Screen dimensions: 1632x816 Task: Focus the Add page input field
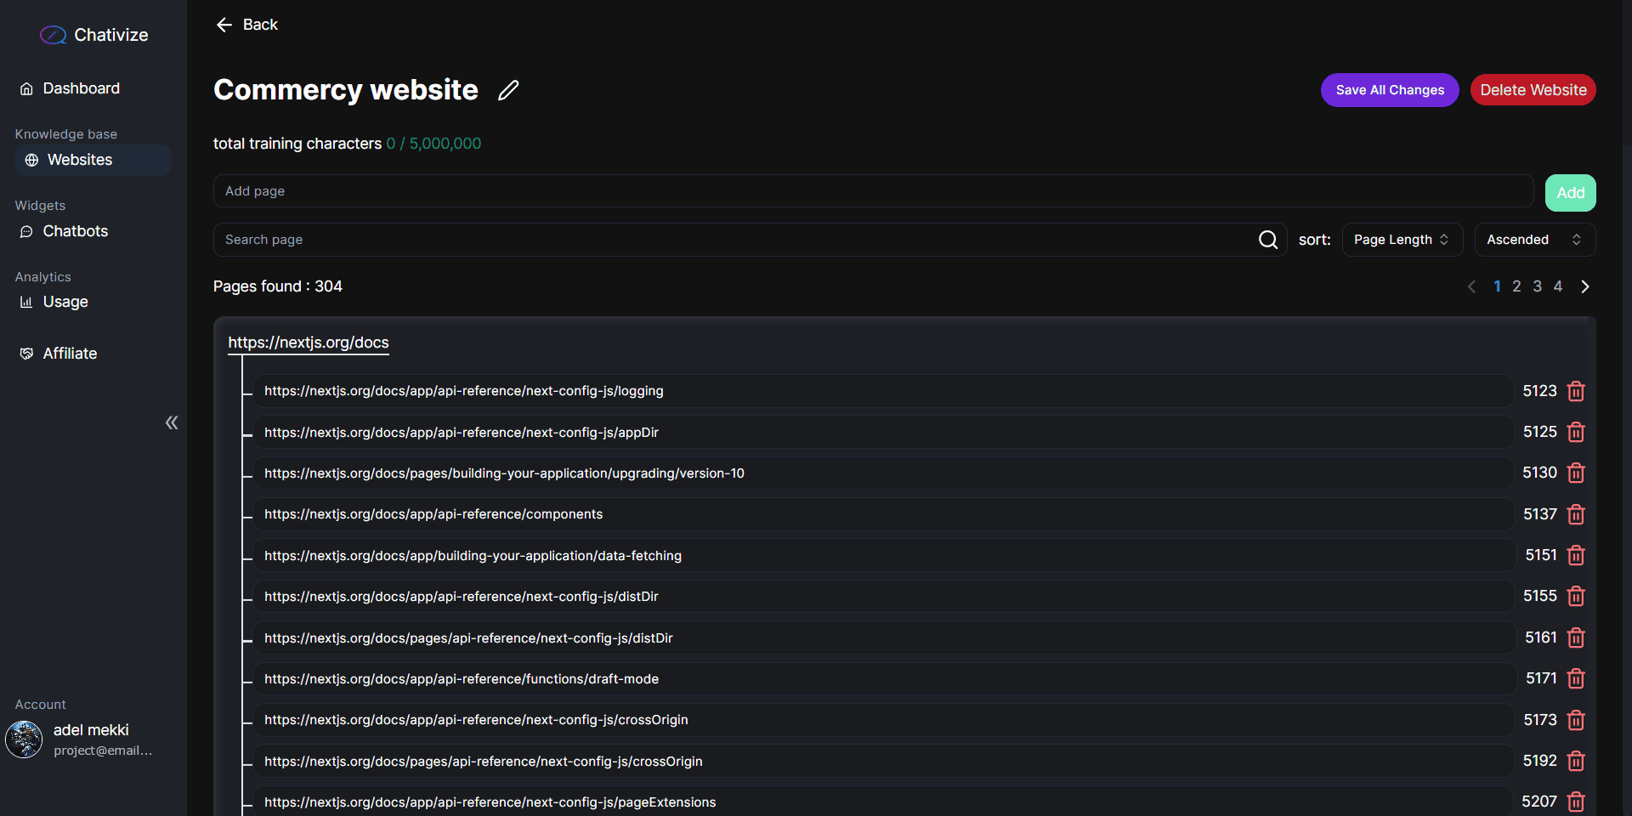[x=873, y=191]
